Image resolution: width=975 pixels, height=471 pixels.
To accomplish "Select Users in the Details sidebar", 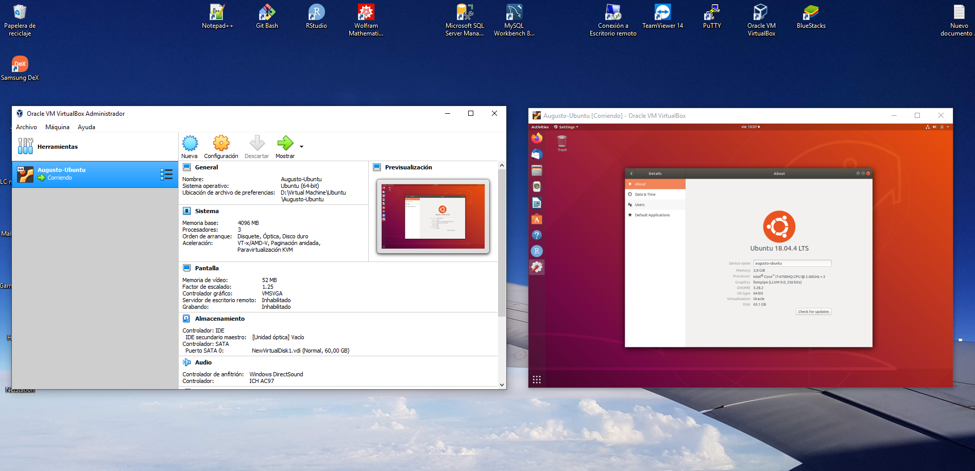I will [x=655, y=204].
